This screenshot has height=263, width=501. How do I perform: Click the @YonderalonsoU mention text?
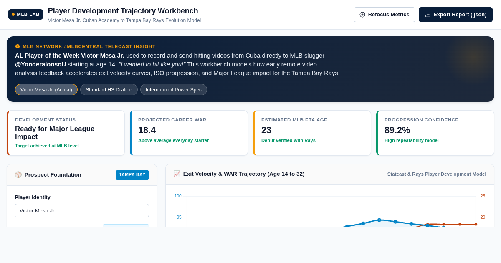coord(40,64)
